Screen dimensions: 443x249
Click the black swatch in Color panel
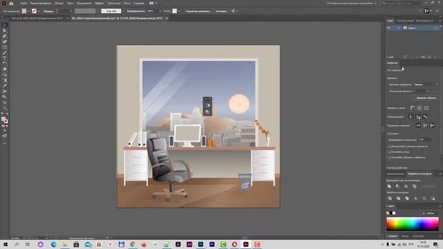pyautogui.click(x=391, y=213)
